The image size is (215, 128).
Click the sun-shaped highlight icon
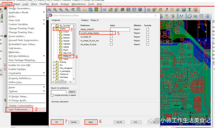click(172, 10)
